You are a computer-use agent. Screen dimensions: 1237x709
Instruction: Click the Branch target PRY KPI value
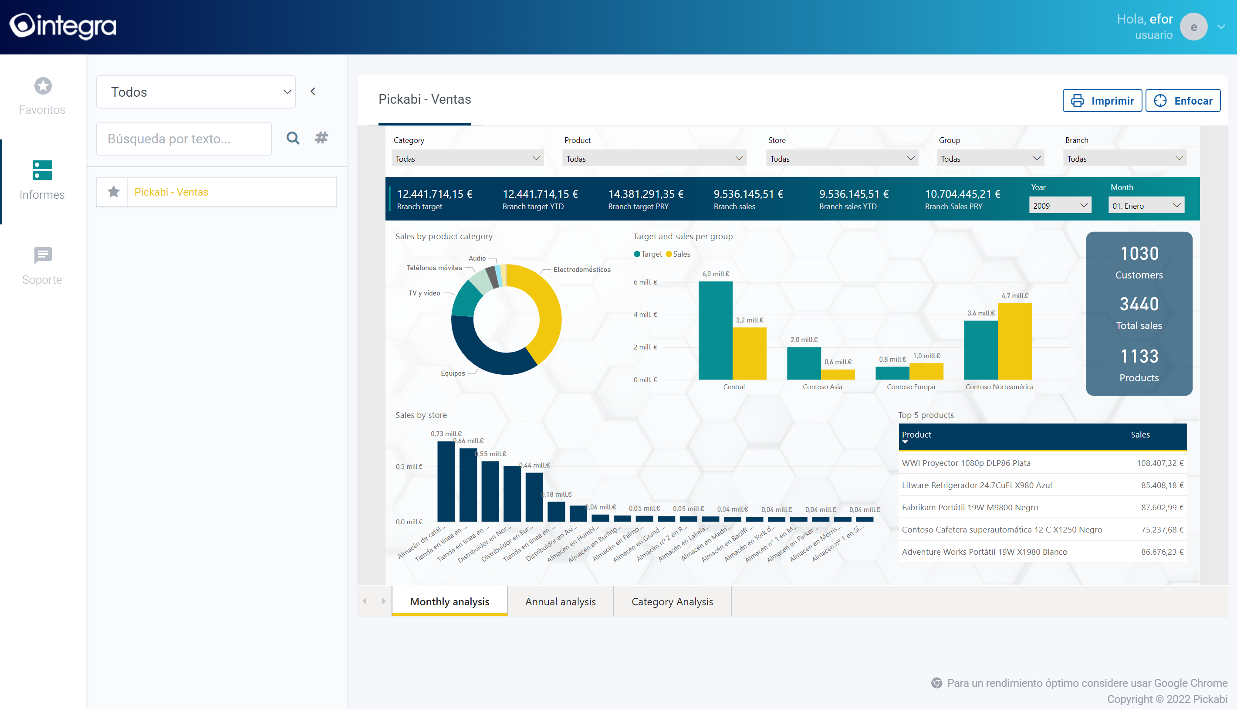pos(646,194)
